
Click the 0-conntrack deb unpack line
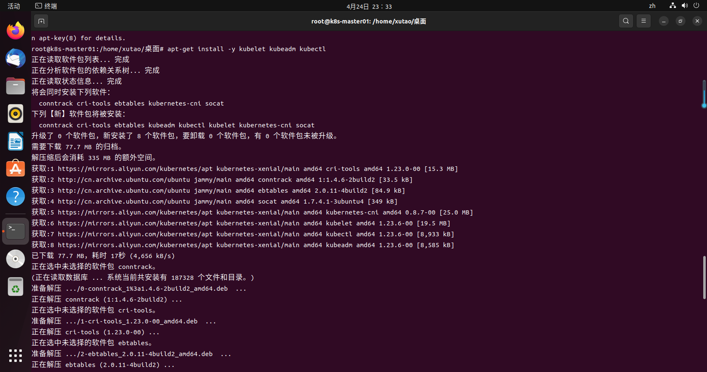139,289
